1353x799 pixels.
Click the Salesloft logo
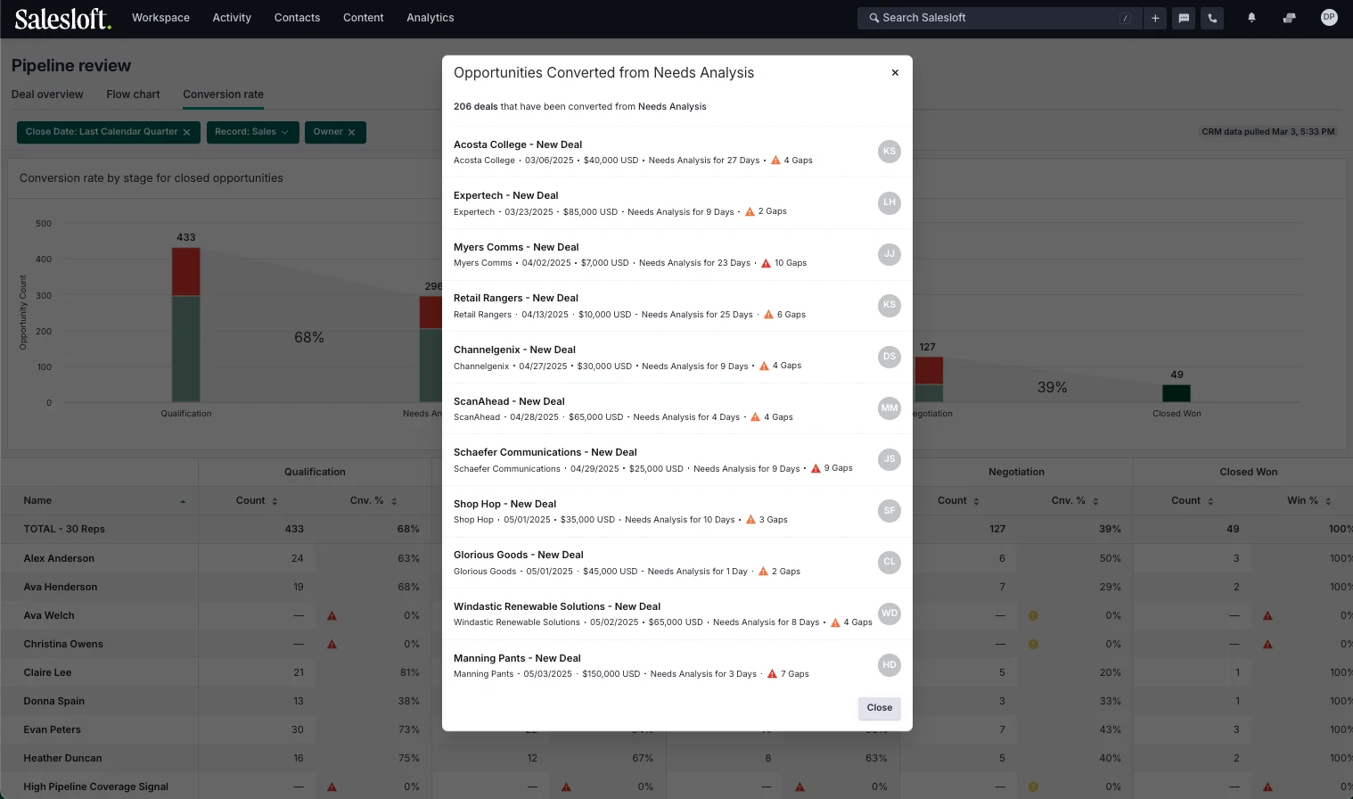tap(62, 18)
